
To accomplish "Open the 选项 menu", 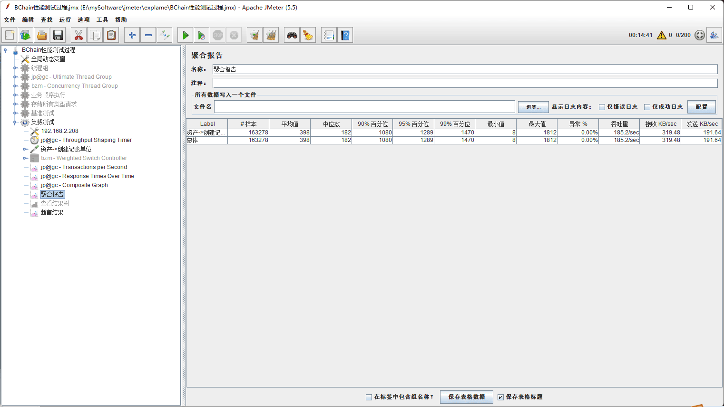I will (x=83, y=20).
